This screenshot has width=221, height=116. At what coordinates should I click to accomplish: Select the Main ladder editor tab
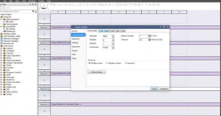click(44, 8)
